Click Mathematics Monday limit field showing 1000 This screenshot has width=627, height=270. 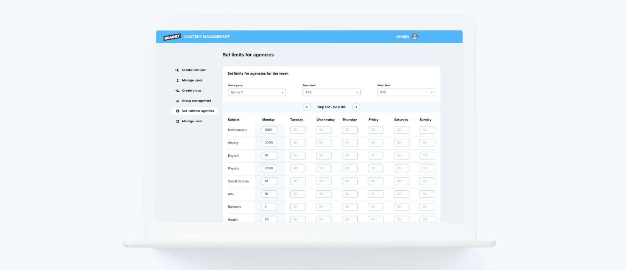[269, 129]
